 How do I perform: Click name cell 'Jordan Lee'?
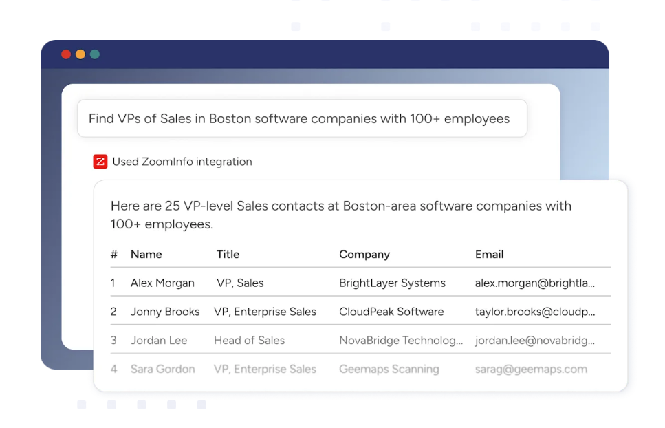pos(159,340)
